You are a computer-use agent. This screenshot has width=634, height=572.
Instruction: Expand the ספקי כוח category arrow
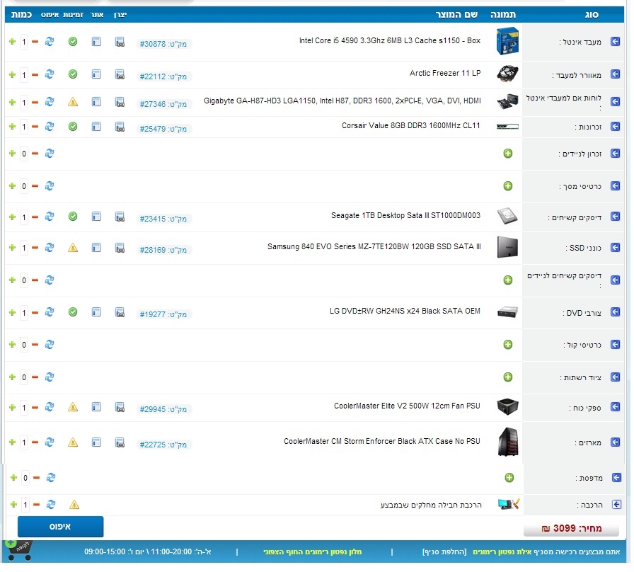coord(615,408)
